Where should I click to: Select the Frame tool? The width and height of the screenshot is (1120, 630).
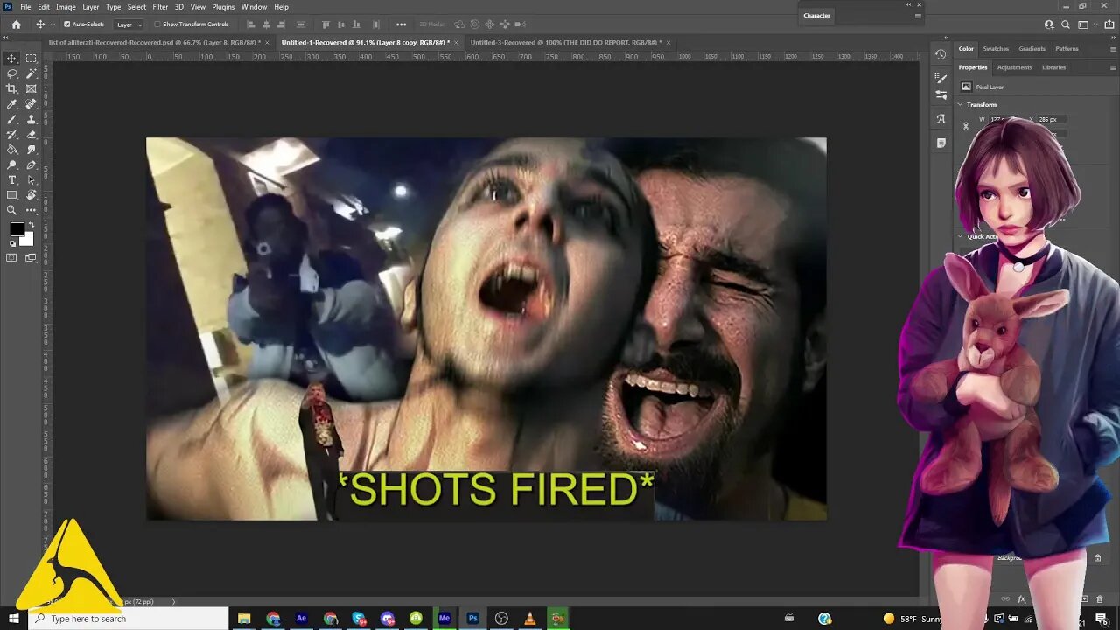pyautogui.click(x=31, y=88)
